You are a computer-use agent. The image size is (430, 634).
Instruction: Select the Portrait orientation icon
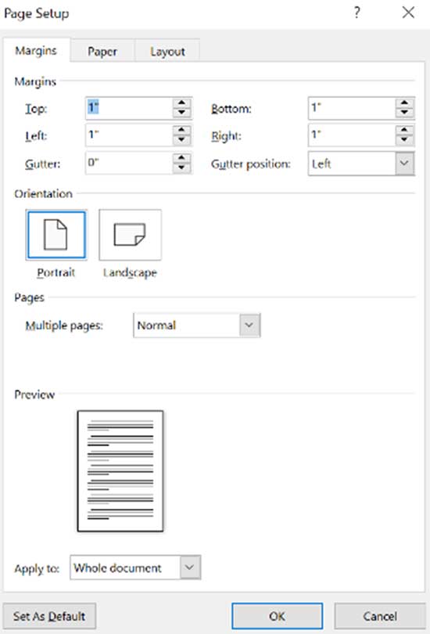tap(56, 235)
